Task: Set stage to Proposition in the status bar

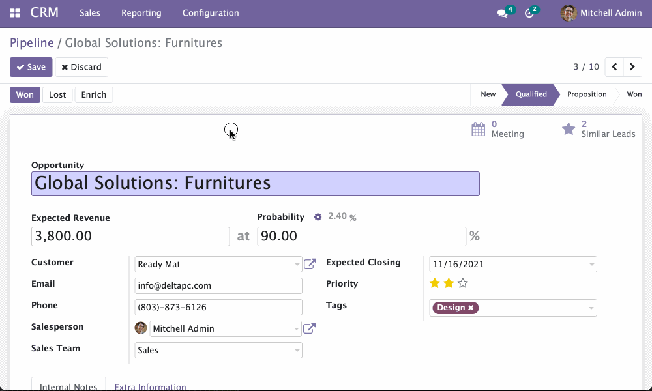Action: click(586, 94)
